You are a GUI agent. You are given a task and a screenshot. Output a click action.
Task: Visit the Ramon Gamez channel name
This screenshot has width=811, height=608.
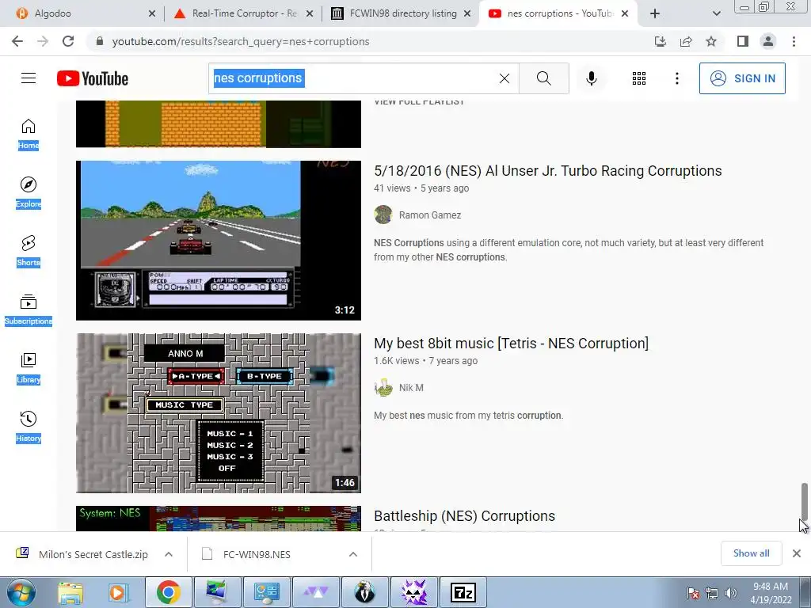[430, 215]
